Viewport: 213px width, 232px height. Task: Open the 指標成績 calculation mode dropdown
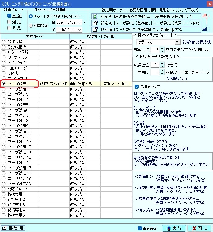pos(177,42)
